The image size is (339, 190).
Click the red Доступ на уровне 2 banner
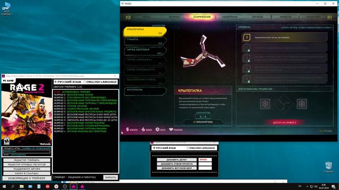pyautogui.click(x=284, y=122)
